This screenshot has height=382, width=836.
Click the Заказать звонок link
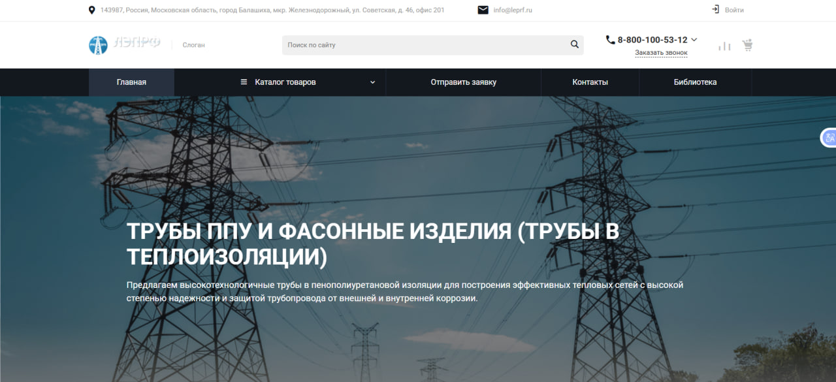click(x=661, y=53)
